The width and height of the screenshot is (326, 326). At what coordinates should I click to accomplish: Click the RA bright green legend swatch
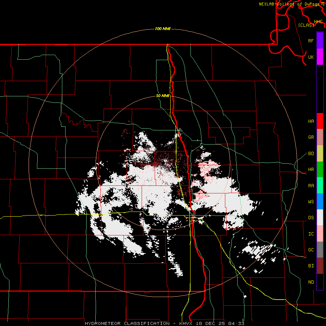click(320, 185)
